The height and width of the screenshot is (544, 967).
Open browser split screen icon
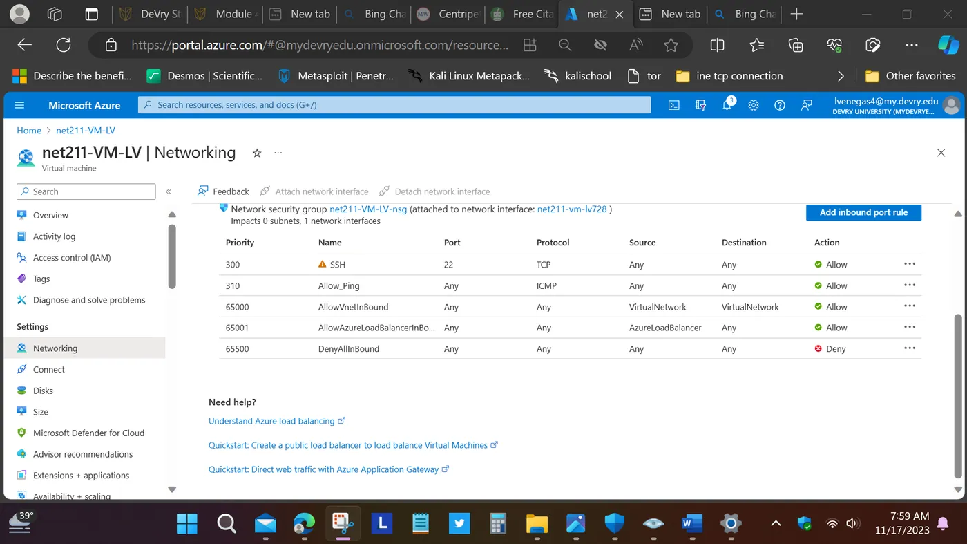[x=717, y=45]
